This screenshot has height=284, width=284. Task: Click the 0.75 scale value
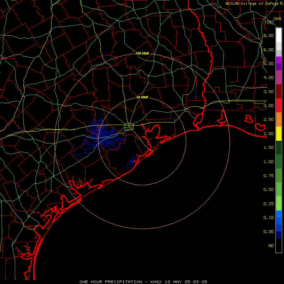pos(269,176)
